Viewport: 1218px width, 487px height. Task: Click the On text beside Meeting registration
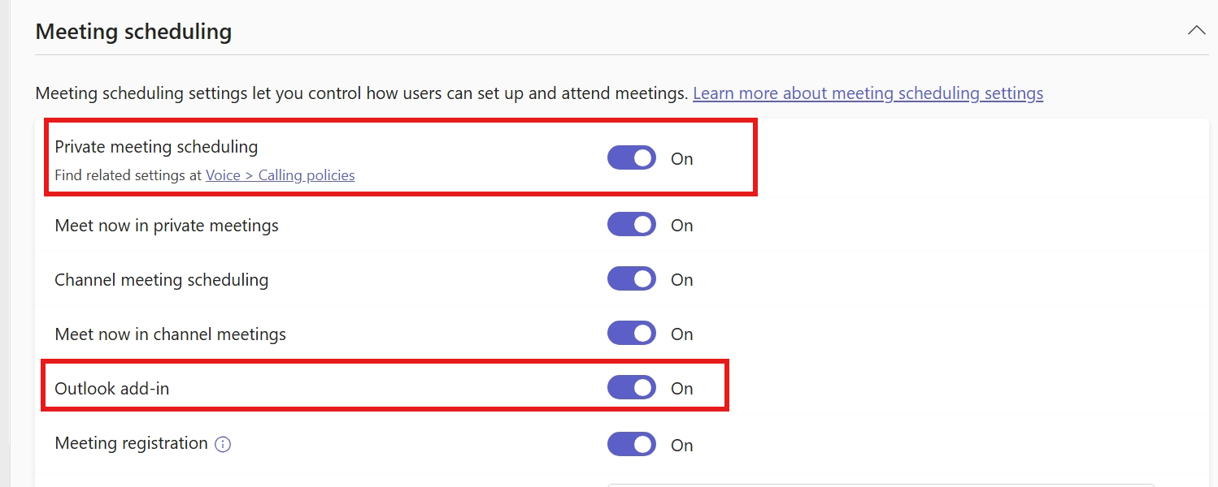[681, 446]
